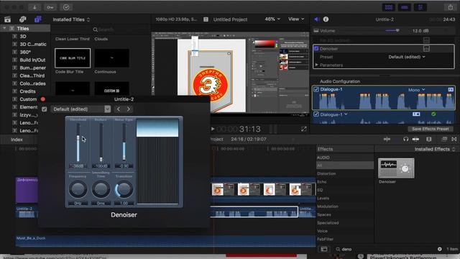This screenshot has width=460, height=259.
Task: Go to previous preset in the Denoiser window
Action: coord(118,109)
